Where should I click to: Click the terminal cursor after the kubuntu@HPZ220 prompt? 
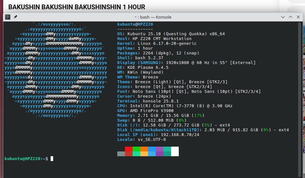pyautogui.click(x=52, y=158)
